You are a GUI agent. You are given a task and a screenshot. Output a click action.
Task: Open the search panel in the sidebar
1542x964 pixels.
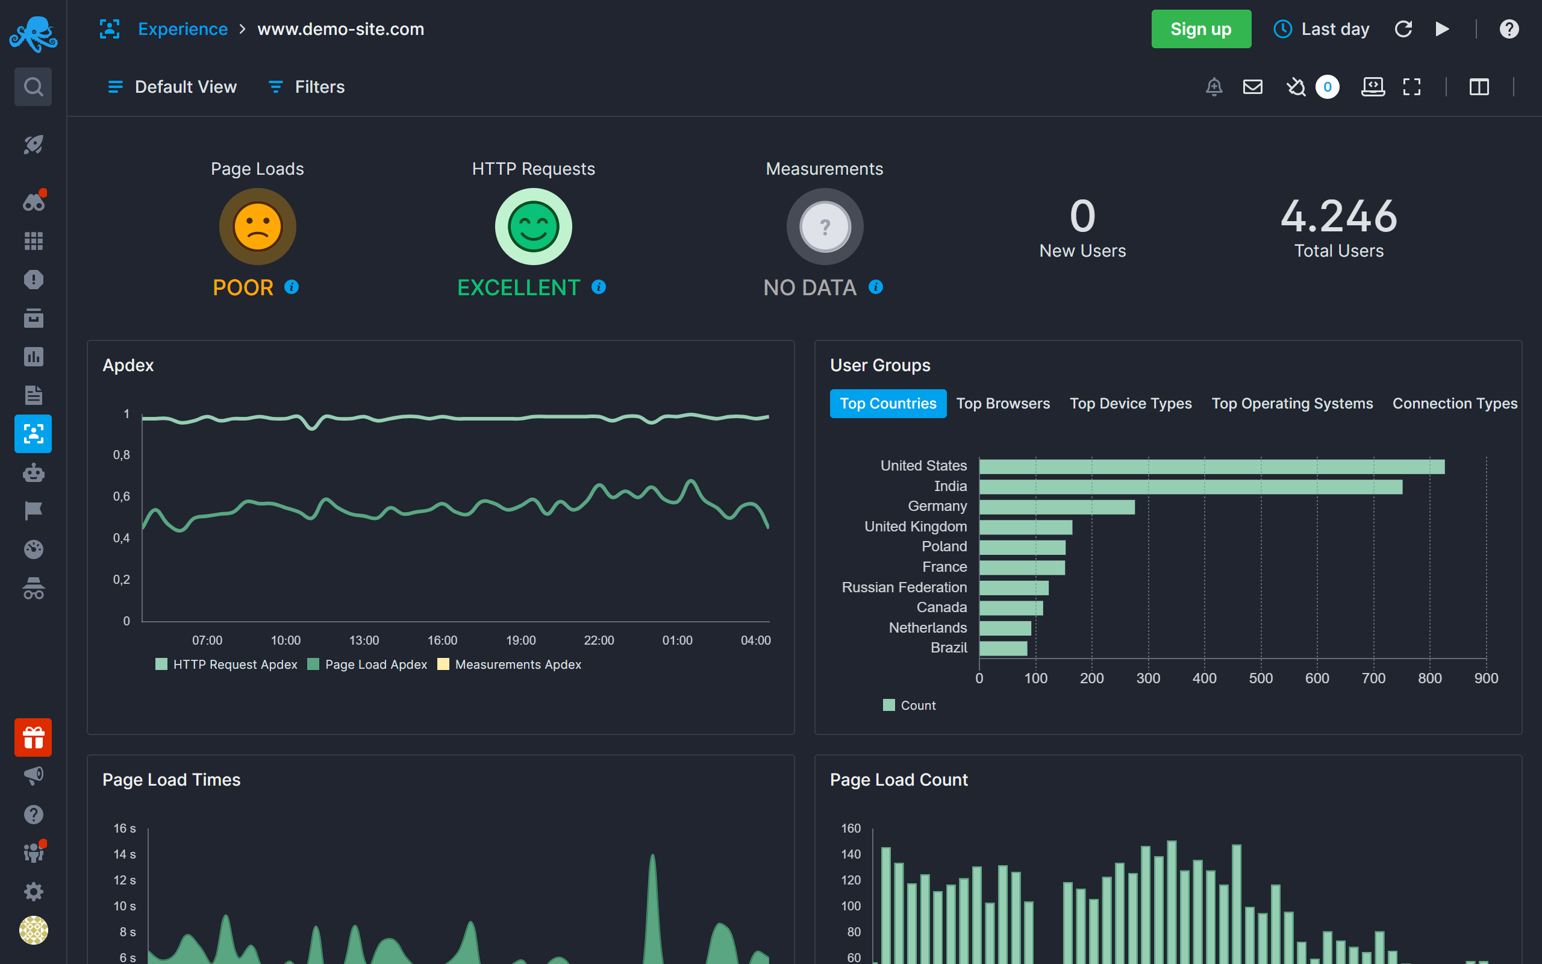pos(33,86)
